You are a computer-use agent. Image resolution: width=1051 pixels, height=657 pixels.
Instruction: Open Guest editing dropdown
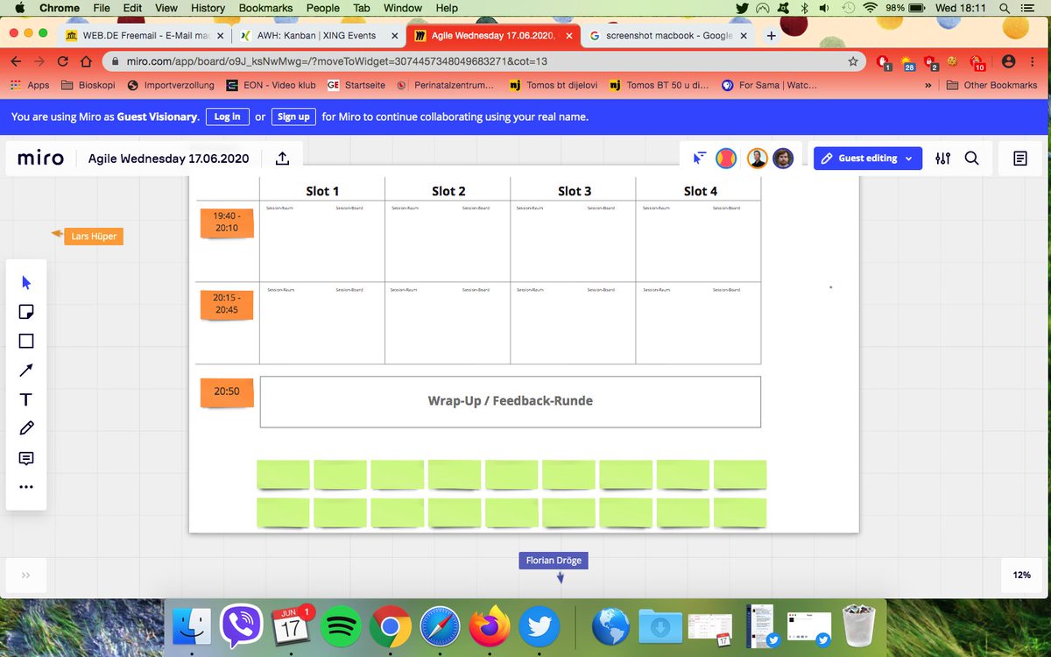(867, 159)
